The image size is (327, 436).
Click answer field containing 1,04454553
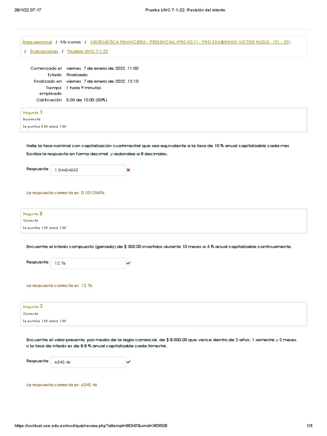coord(88,170)
